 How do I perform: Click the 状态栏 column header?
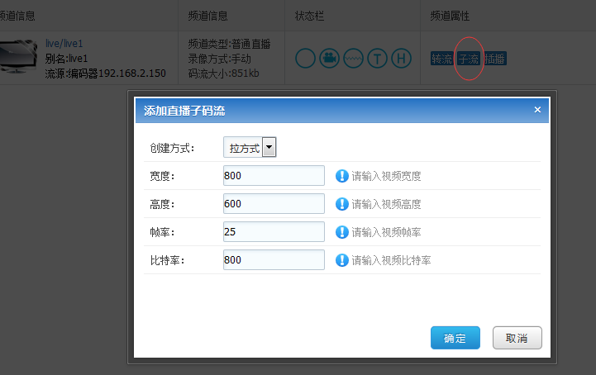point(309,16)
